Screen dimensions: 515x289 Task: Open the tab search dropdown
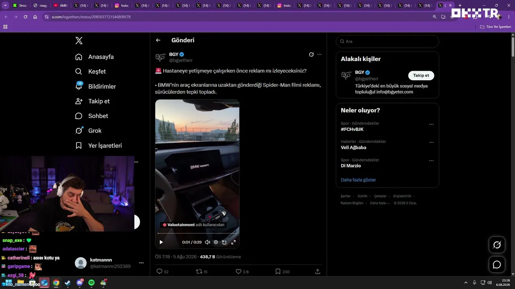tap(6, 6)
